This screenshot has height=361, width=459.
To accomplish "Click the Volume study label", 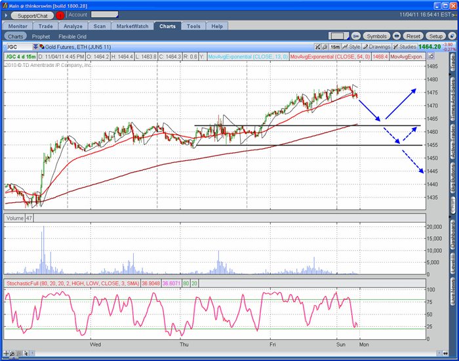I will tap(15, 218).
